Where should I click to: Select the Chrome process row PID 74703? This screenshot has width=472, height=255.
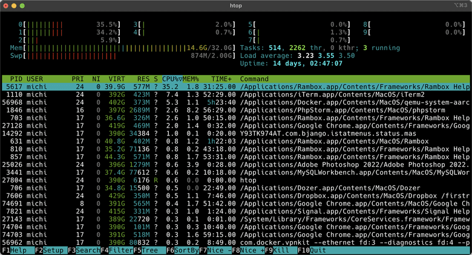(236, 235)
